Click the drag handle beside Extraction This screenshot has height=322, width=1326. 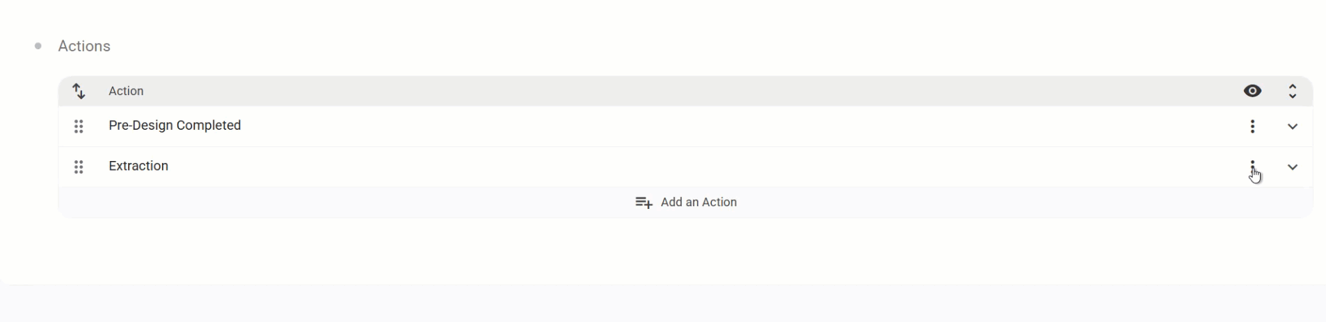79,167
